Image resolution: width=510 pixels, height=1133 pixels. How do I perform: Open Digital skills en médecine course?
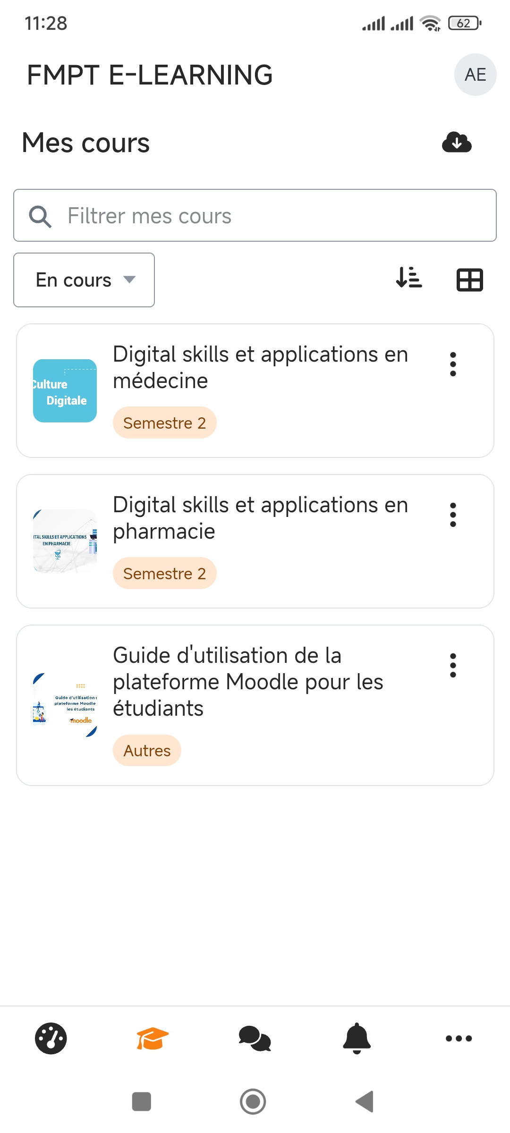(260, 367)
